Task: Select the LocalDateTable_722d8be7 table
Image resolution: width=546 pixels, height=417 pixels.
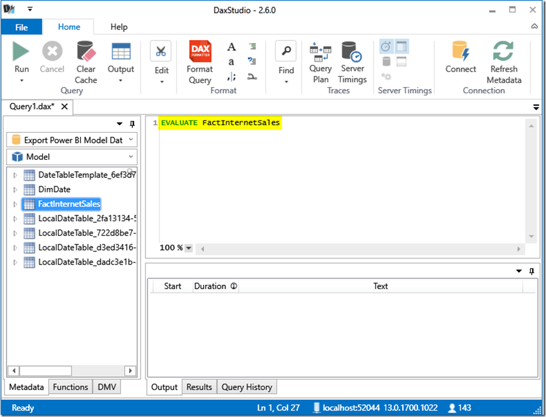Action: tap(87, 233)
